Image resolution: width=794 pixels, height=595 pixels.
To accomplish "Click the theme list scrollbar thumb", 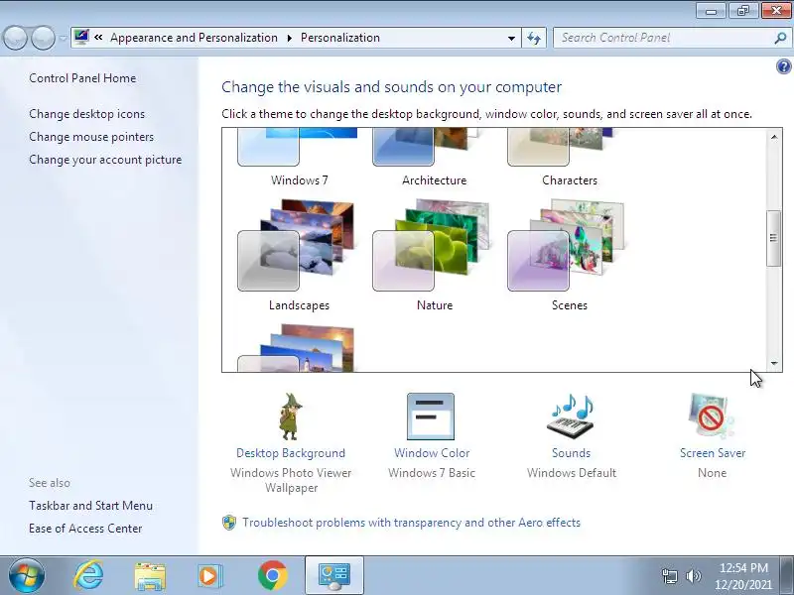I will pyautogui.click(x=774, y=238).
